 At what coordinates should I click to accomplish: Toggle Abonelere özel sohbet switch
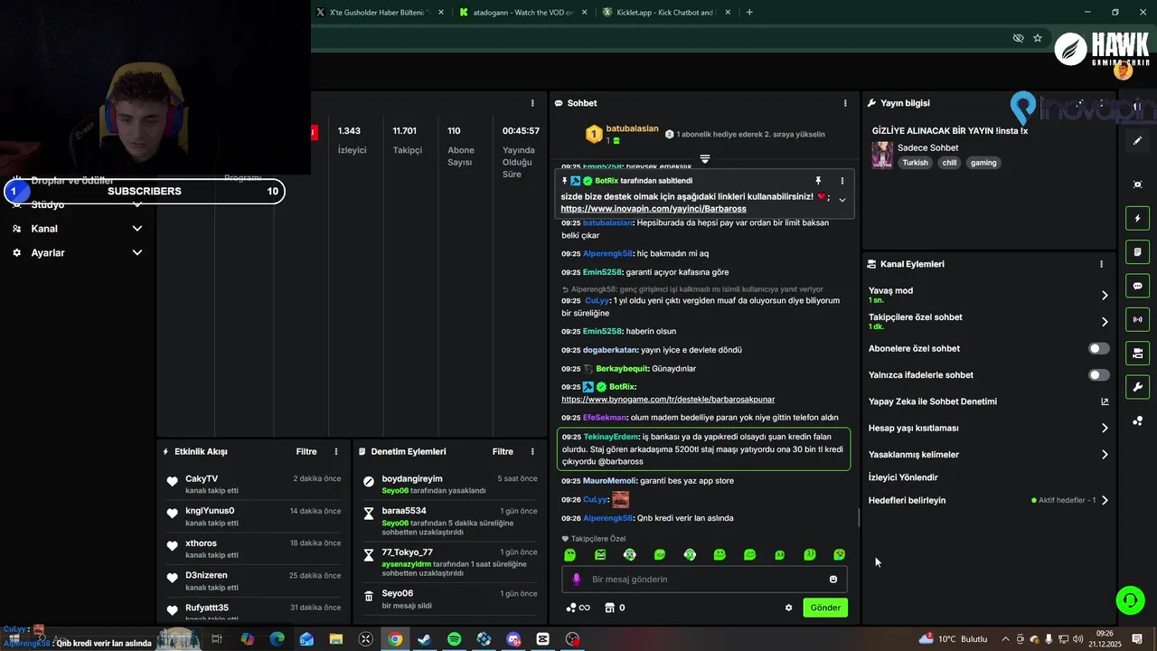[x=1099, y=348]
